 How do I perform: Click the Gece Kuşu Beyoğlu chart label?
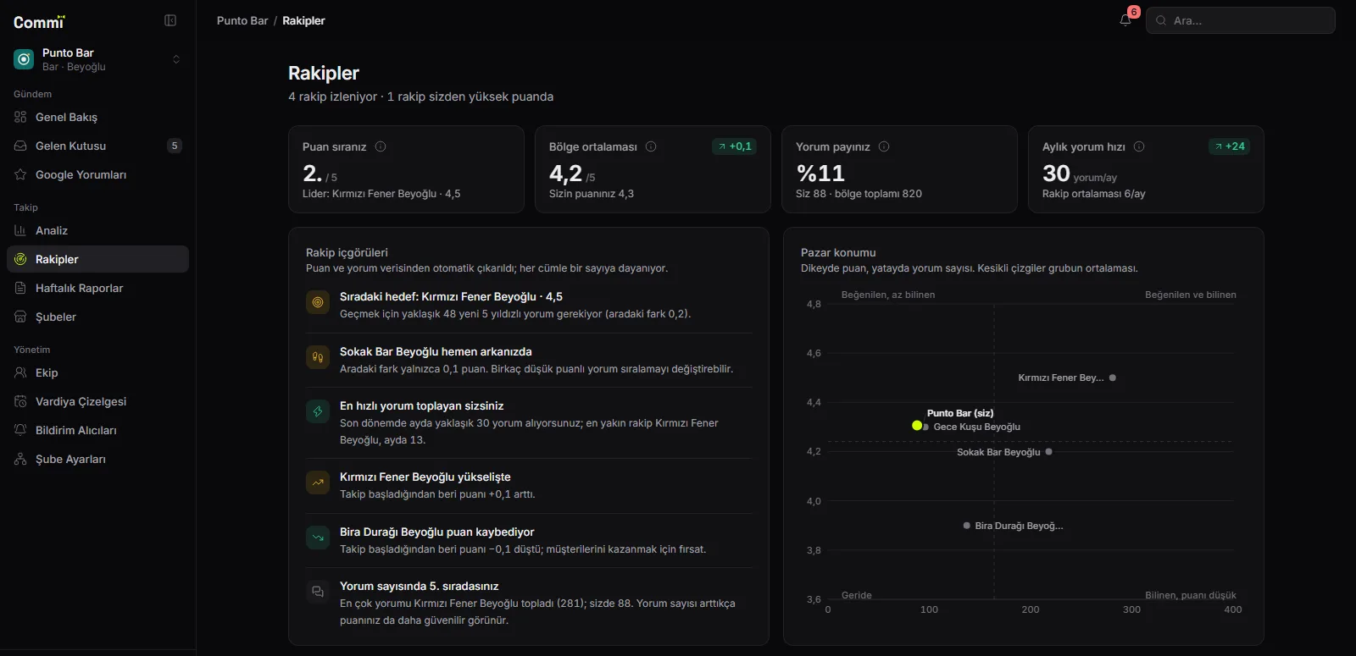(977, 427)
